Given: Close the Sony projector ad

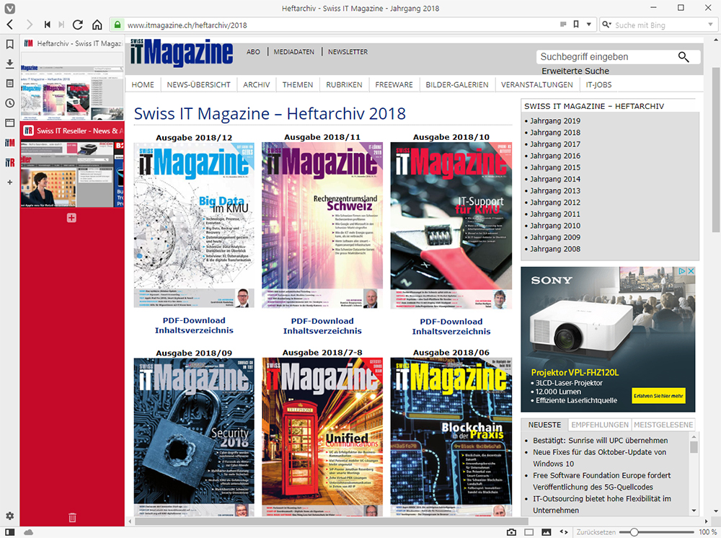Looking at the screenshot, I should [x=691, y=271].
